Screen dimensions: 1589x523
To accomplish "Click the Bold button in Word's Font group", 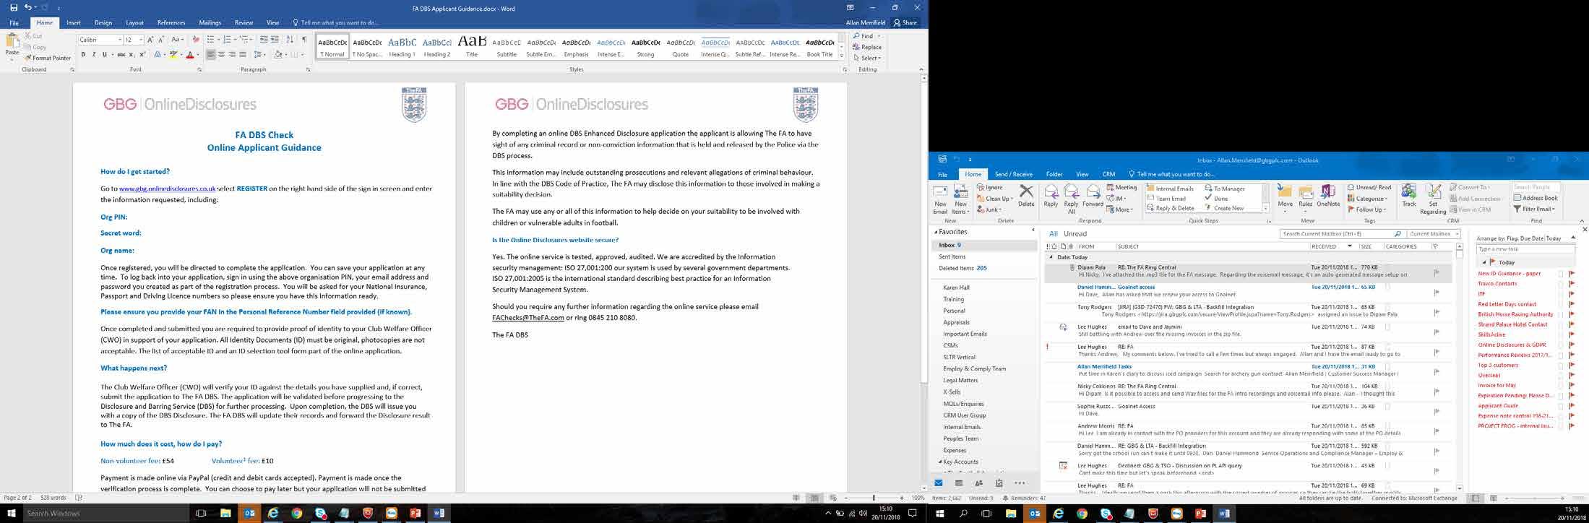I will pyautogui.click(x=83, y=55).
